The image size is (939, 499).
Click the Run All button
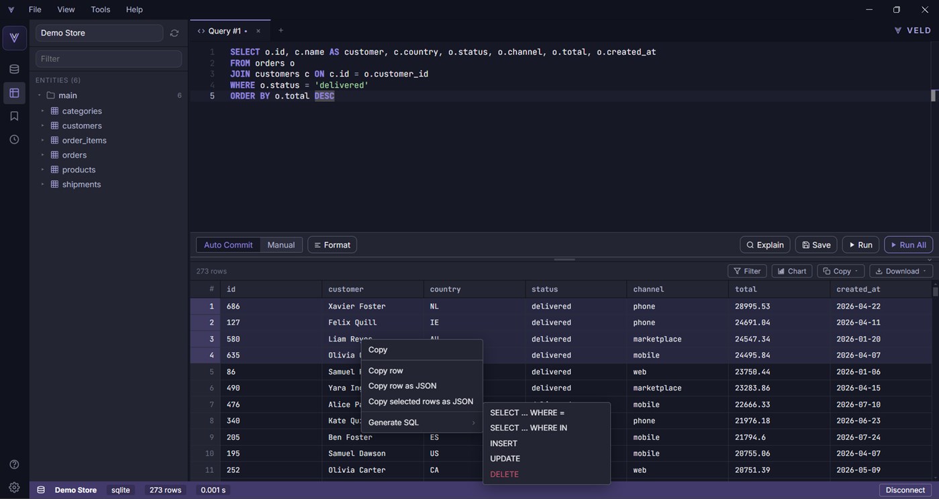click(909, 245)
